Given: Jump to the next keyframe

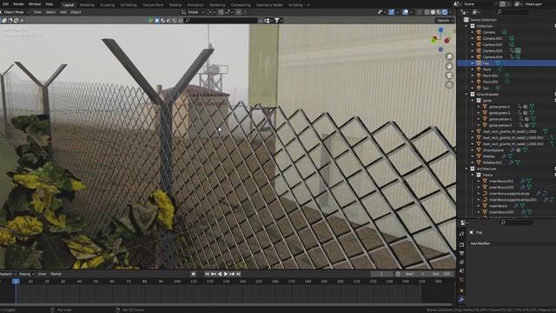Looking at the screenshot, I should tap(232, 274).
